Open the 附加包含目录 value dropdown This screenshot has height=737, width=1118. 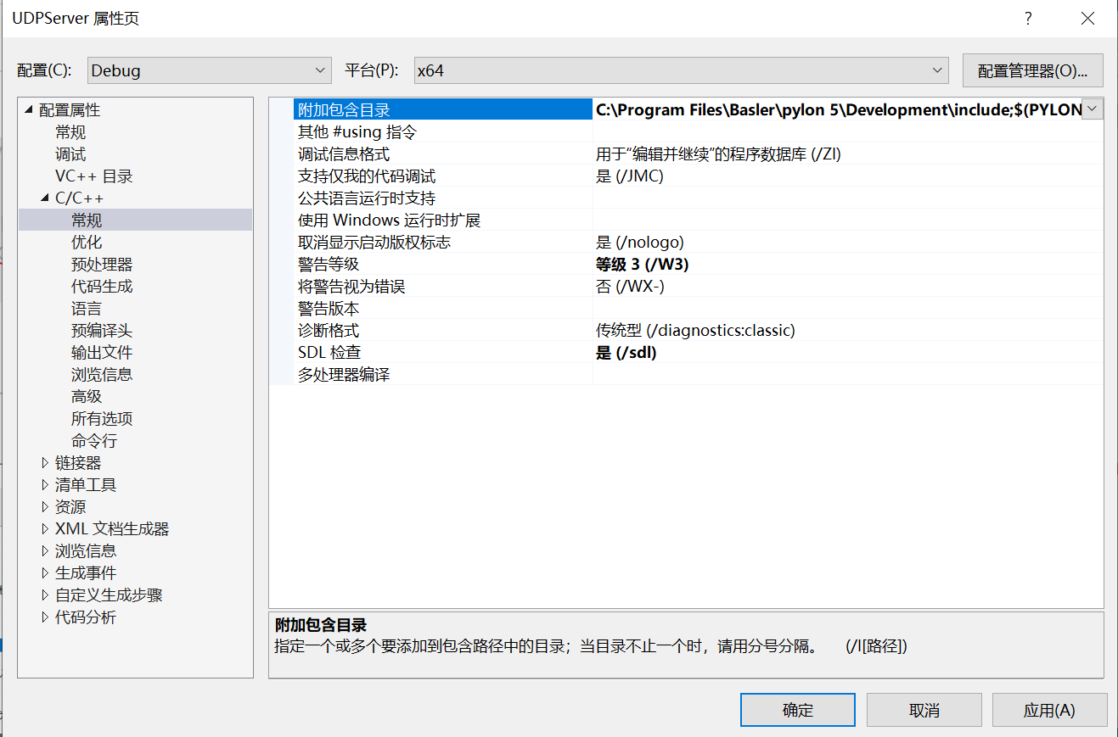[1093, 109]
